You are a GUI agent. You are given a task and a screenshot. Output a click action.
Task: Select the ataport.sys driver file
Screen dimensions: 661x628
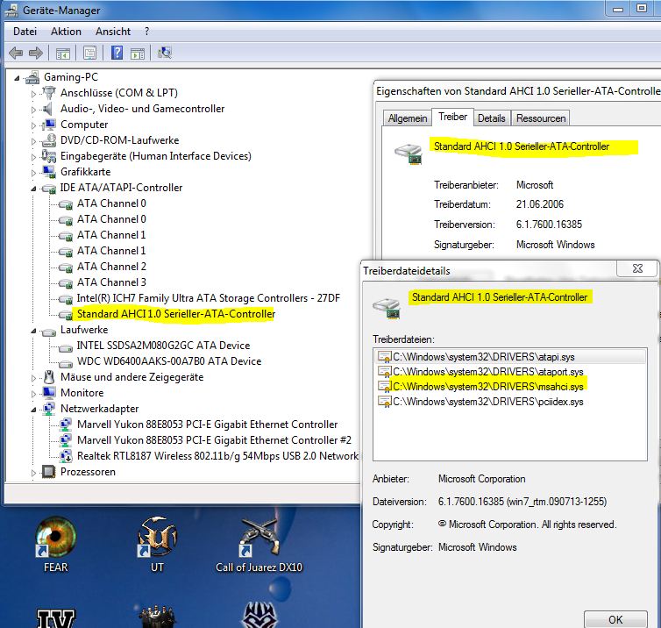pyautogui.click(x=510, y=372)
